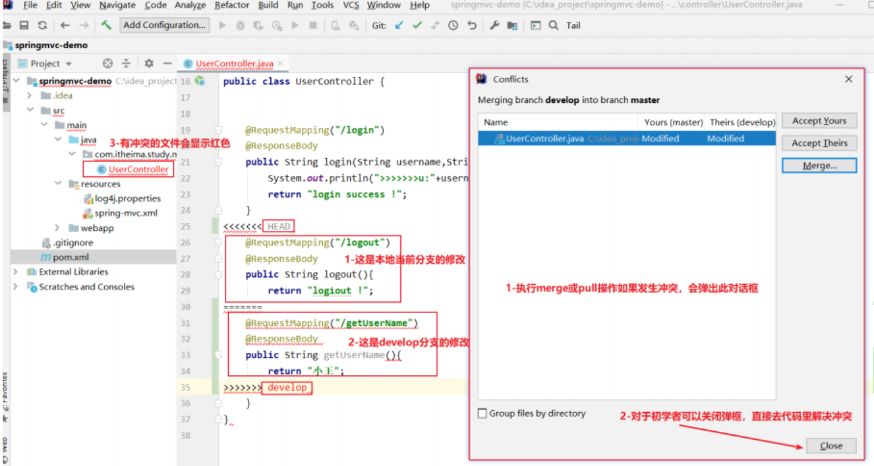Click the Merge... button

coord(819,166)
